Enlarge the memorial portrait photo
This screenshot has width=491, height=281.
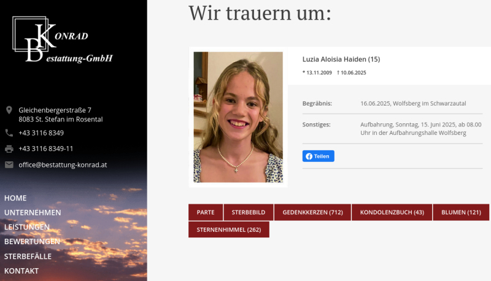pos(238,117)
